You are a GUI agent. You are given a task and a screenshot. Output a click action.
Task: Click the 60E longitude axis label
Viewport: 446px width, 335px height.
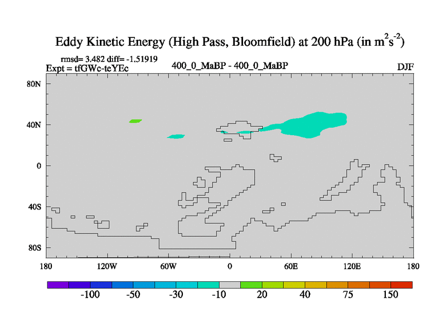tap(291, 266)
